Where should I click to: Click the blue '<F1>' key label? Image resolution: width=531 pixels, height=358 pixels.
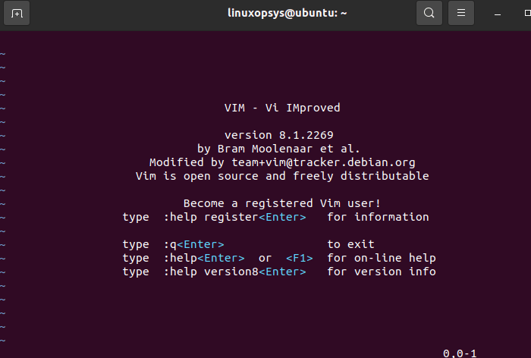point(300,258)
